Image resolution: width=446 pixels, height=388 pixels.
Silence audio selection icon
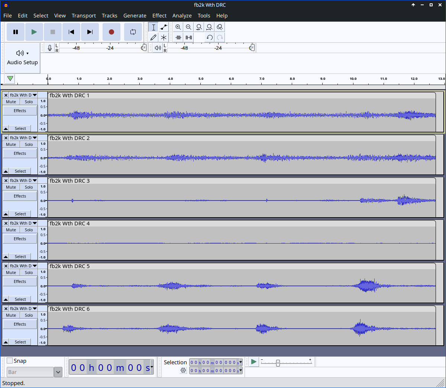click(x=189, y=38)
